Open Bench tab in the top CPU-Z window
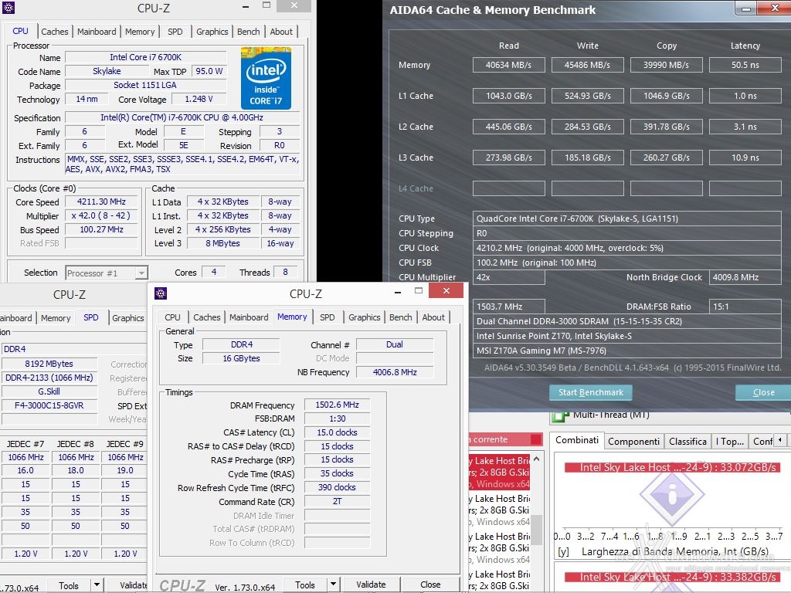791x593 pixels. coord(248,32)
